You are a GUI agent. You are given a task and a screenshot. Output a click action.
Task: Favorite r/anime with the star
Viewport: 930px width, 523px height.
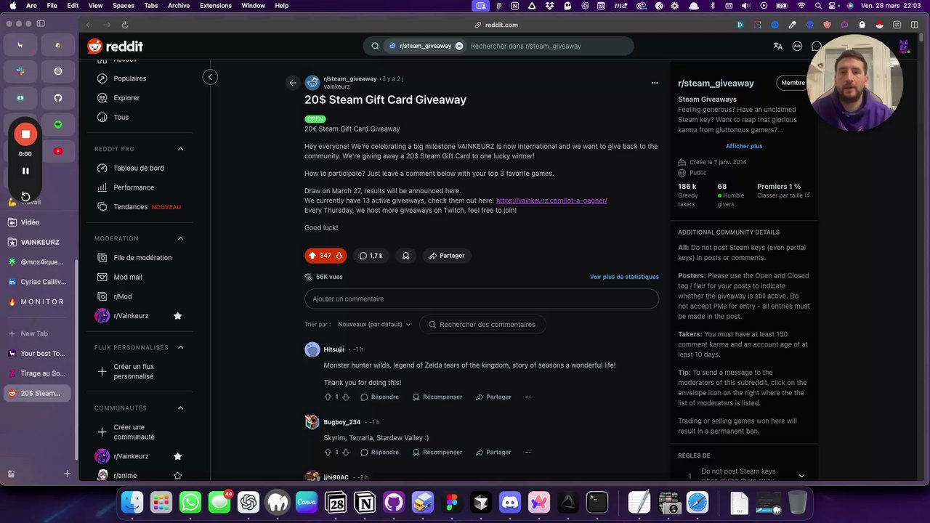[x=177, y=476]
